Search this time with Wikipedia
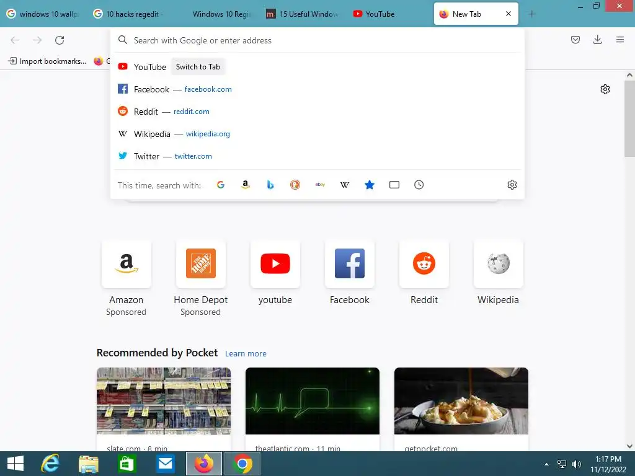The image size is (635, 476). [345, 185]
